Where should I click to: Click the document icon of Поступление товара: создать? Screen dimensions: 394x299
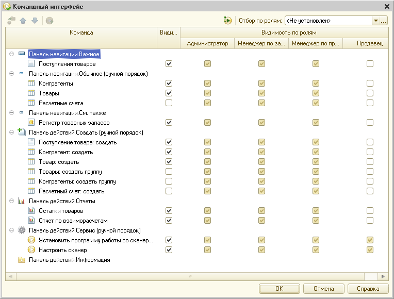pyautogui.click(x=31, y=142)
